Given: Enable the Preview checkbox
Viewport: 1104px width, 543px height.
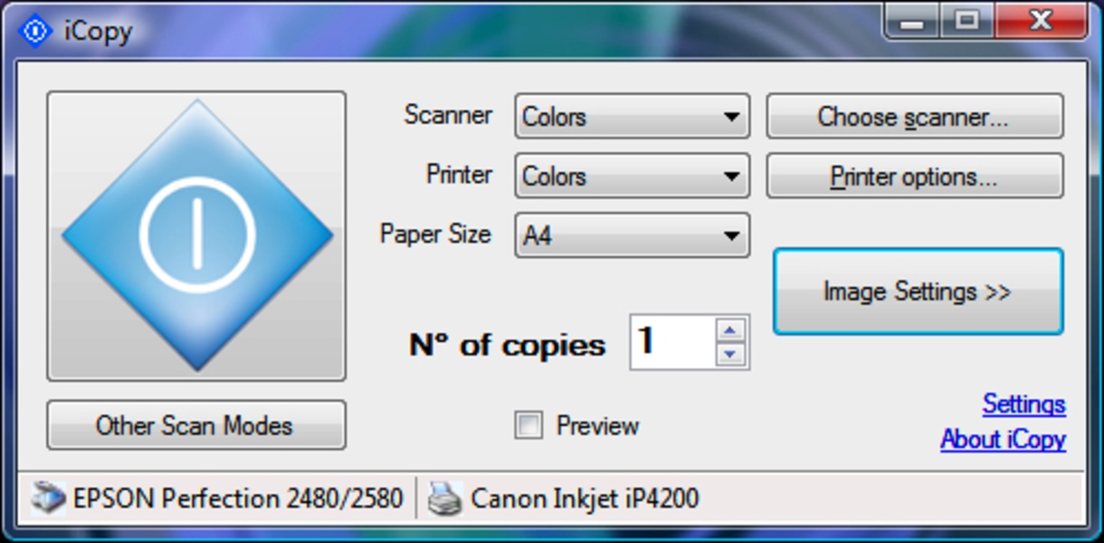Looking at the screenshot, I should pyautogui.click(x=528, y=425).
